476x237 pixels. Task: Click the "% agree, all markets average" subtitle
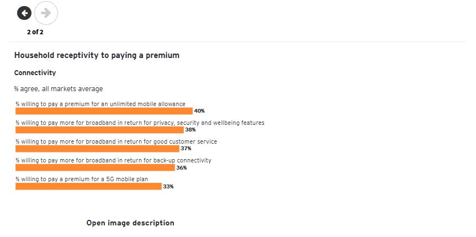pyautogui.click(x=59, y=89)
